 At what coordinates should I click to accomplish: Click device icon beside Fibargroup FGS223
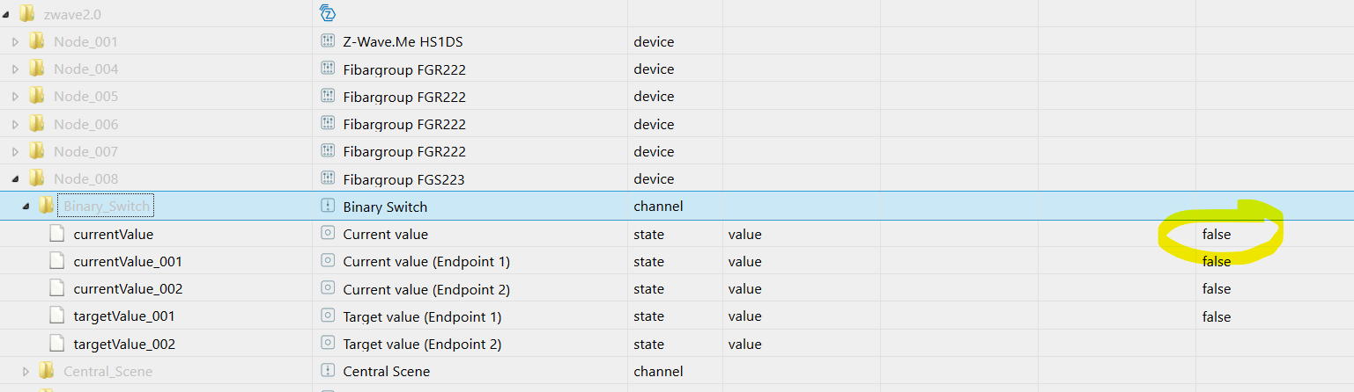[x=328, y=179]
